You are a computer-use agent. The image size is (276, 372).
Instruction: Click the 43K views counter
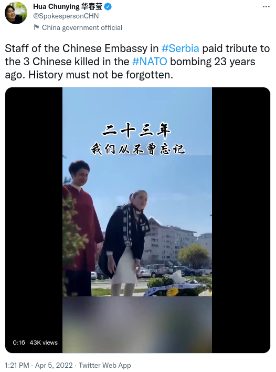click(44, 343)
